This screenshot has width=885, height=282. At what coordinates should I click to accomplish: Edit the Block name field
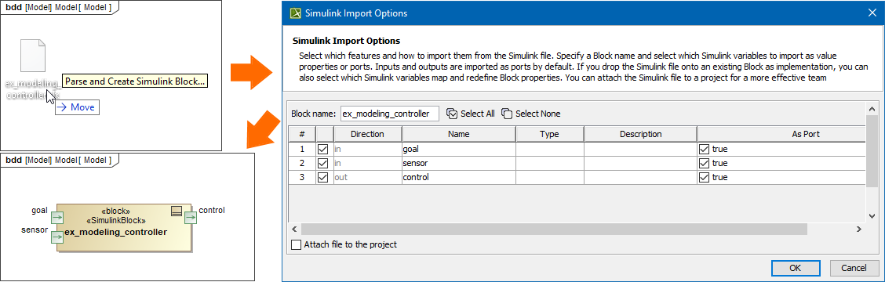click(x=389, y=114)
